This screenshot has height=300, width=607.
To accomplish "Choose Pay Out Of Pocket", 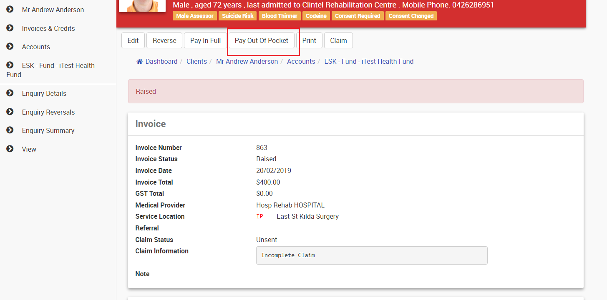I will [262, 40].
